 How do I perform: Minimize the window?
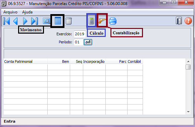164,2
